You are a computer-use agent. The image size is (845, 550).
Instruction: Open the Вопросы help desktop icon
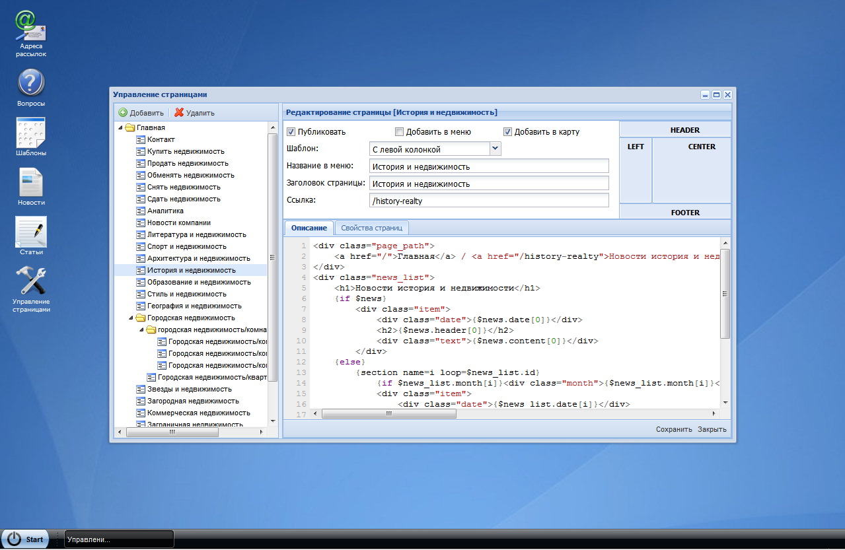30,83
